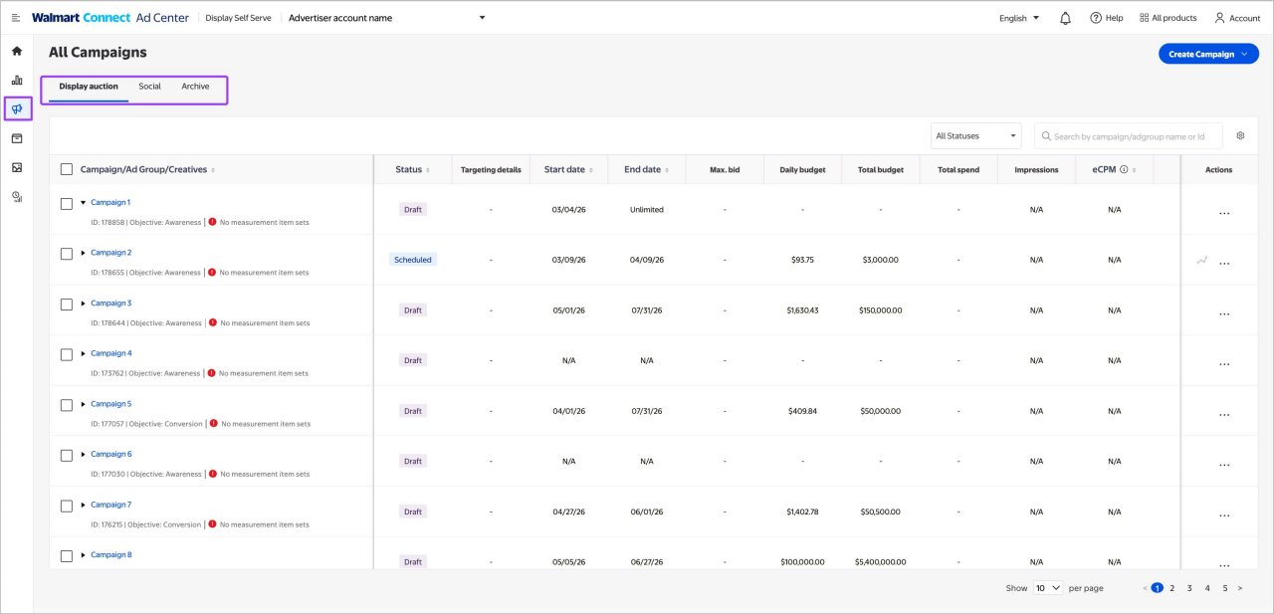Open the table settings gear icon
The width and height of the screenshot is (1274, 614).
pyautogui.click(x=1240, y=135)
